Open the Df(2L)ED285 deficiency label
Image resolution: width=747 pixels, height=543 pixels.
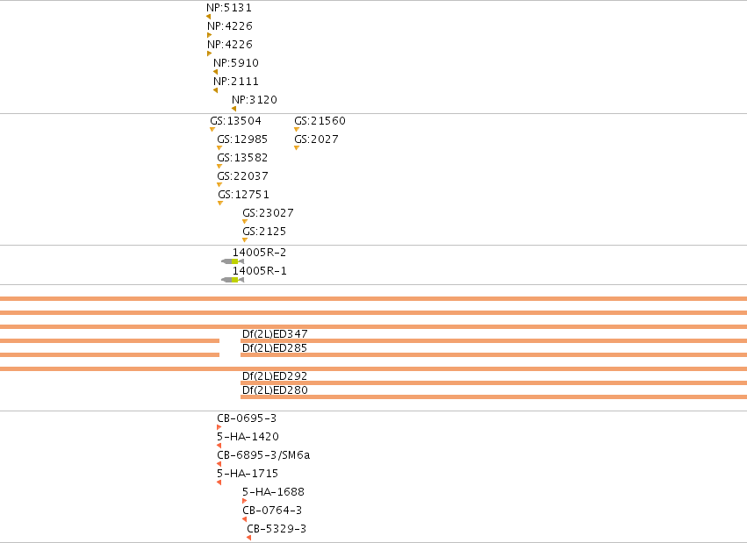(275, 348)
